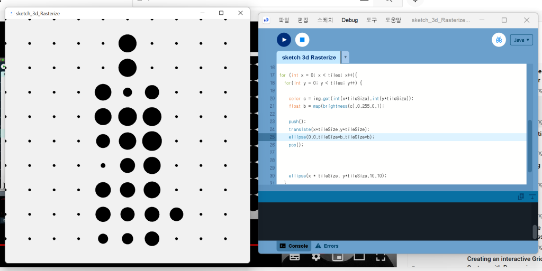542x271 pixels.
Task: Click the code editor vertical scrollbar
Action: click(x=529, y=145)
